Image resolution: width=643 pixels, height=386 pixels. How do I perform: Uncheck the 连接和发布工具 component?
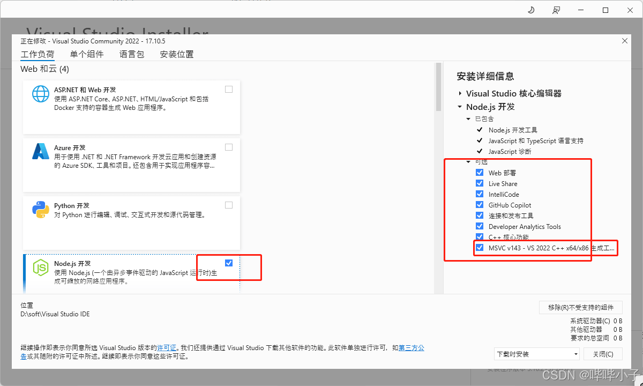click(480, 216)
